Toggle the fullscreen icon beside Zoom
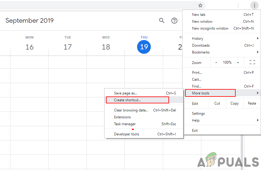The height and width of the screenshot is (170, 261). coord(252,62)
